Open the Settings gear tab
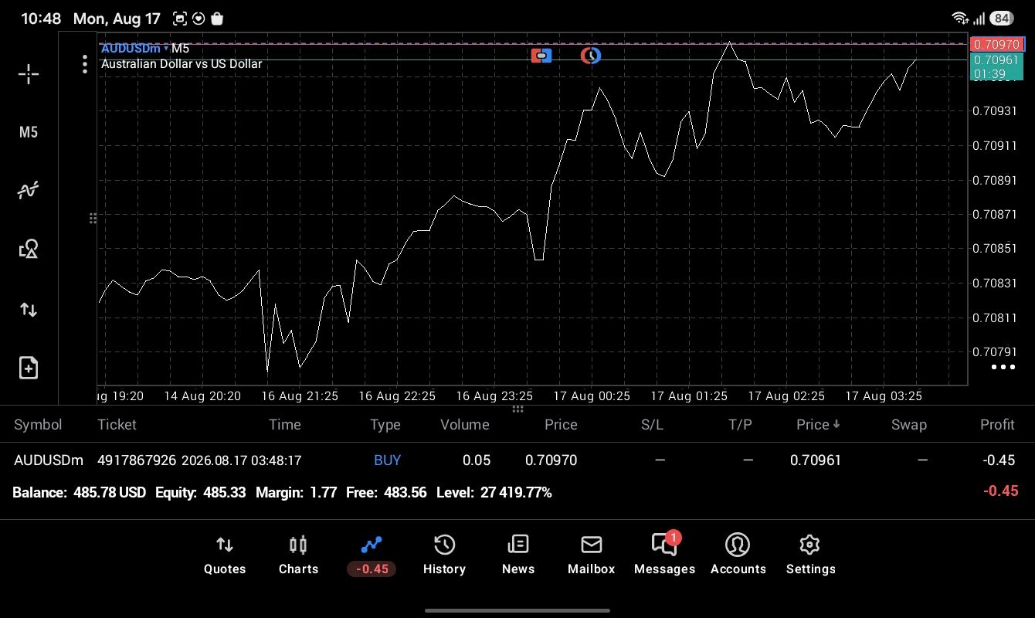Screen dimensions: 1035x618 [810, 555]
